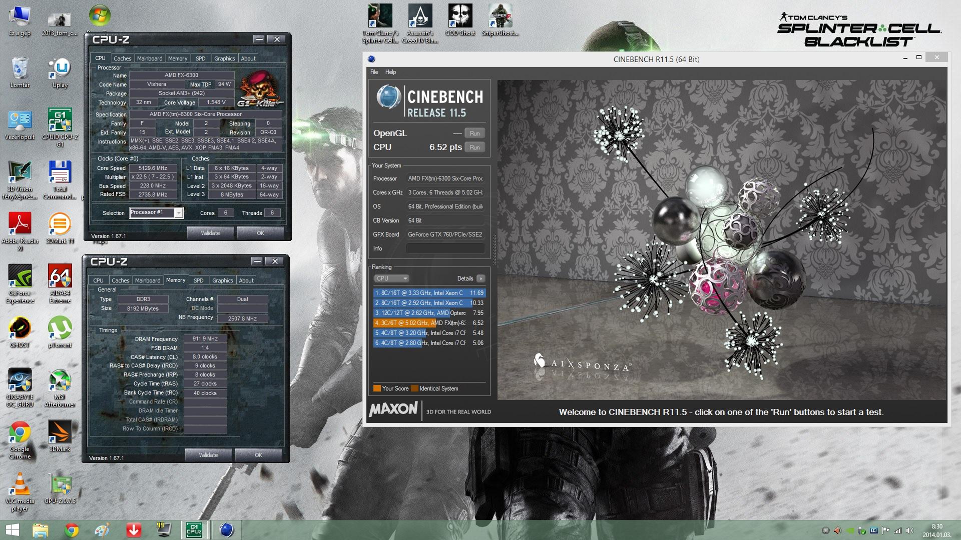Open GIGABYTE OC_GURU desktop icon

pyautogui.click(x=20, y=388)
